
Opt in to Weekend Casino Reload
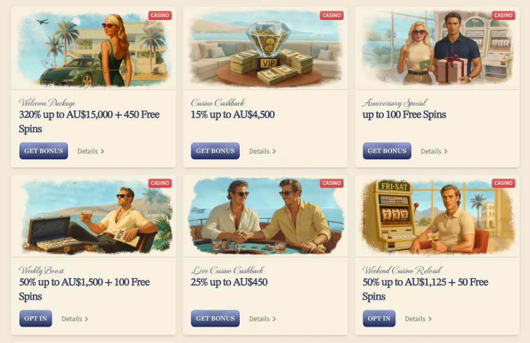[x=379, y=318]
